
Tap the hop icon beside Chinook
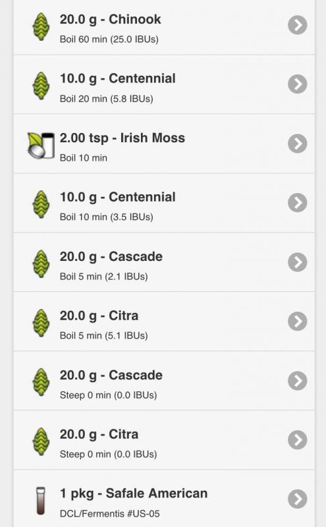(41, 27)
